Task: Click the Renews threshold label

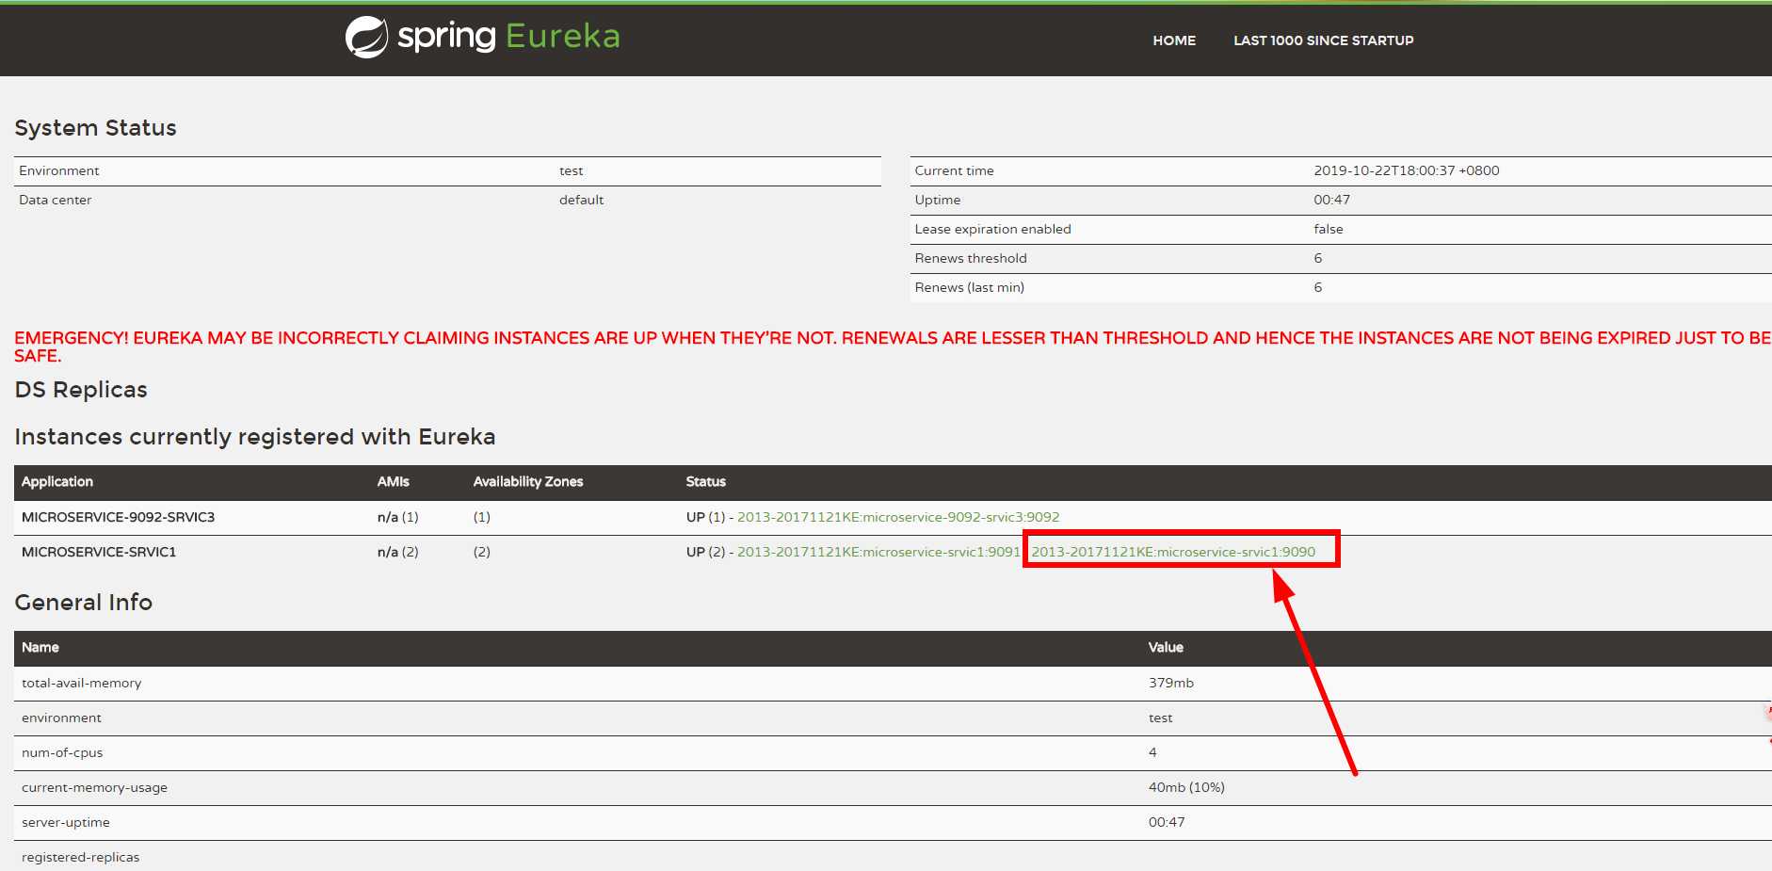Action: pyautogui.click(x=970, y=258)
